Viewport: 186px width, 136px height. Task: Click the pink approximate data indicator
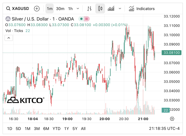coord(87,19)
